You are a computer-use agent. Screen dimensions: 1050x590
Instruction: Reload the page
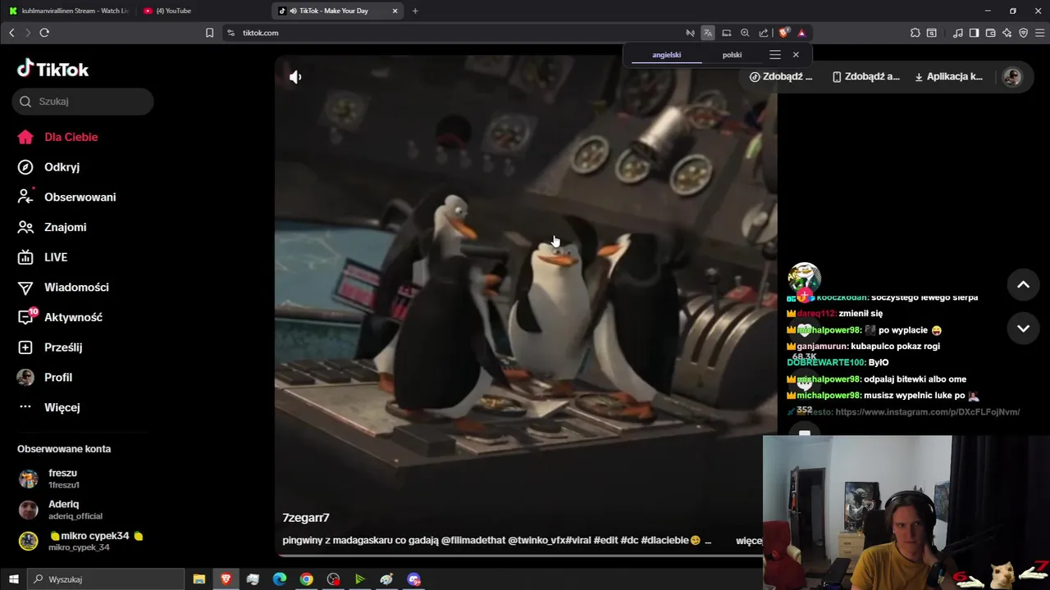(44, 33)
